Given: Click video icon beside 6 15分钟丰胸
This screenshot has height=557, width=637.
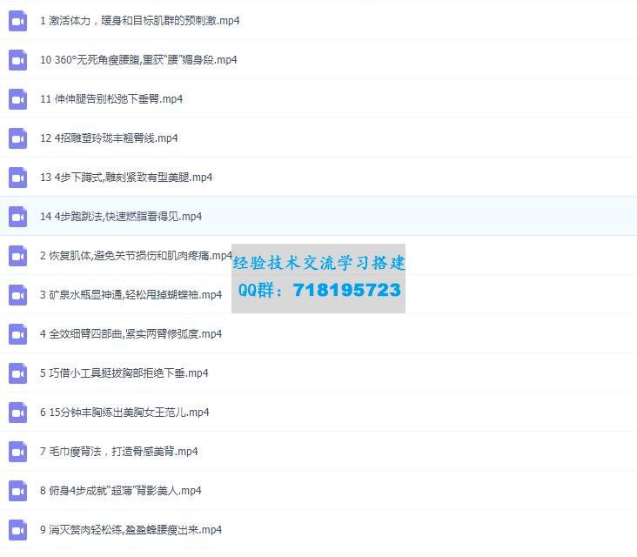Looking at the screenshot, I should click(x=18, y=413).
